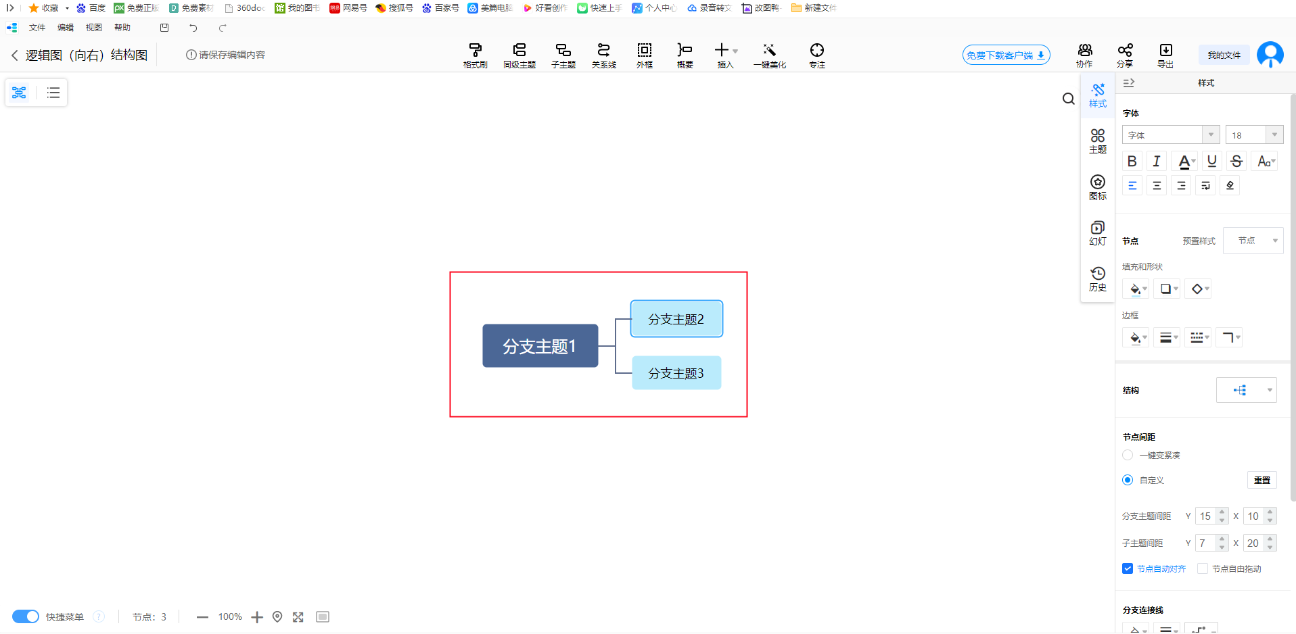This screenshot has height=634, width=1296.
Task: Open the 导出 export icon
Action: (x=1165, y=55)
